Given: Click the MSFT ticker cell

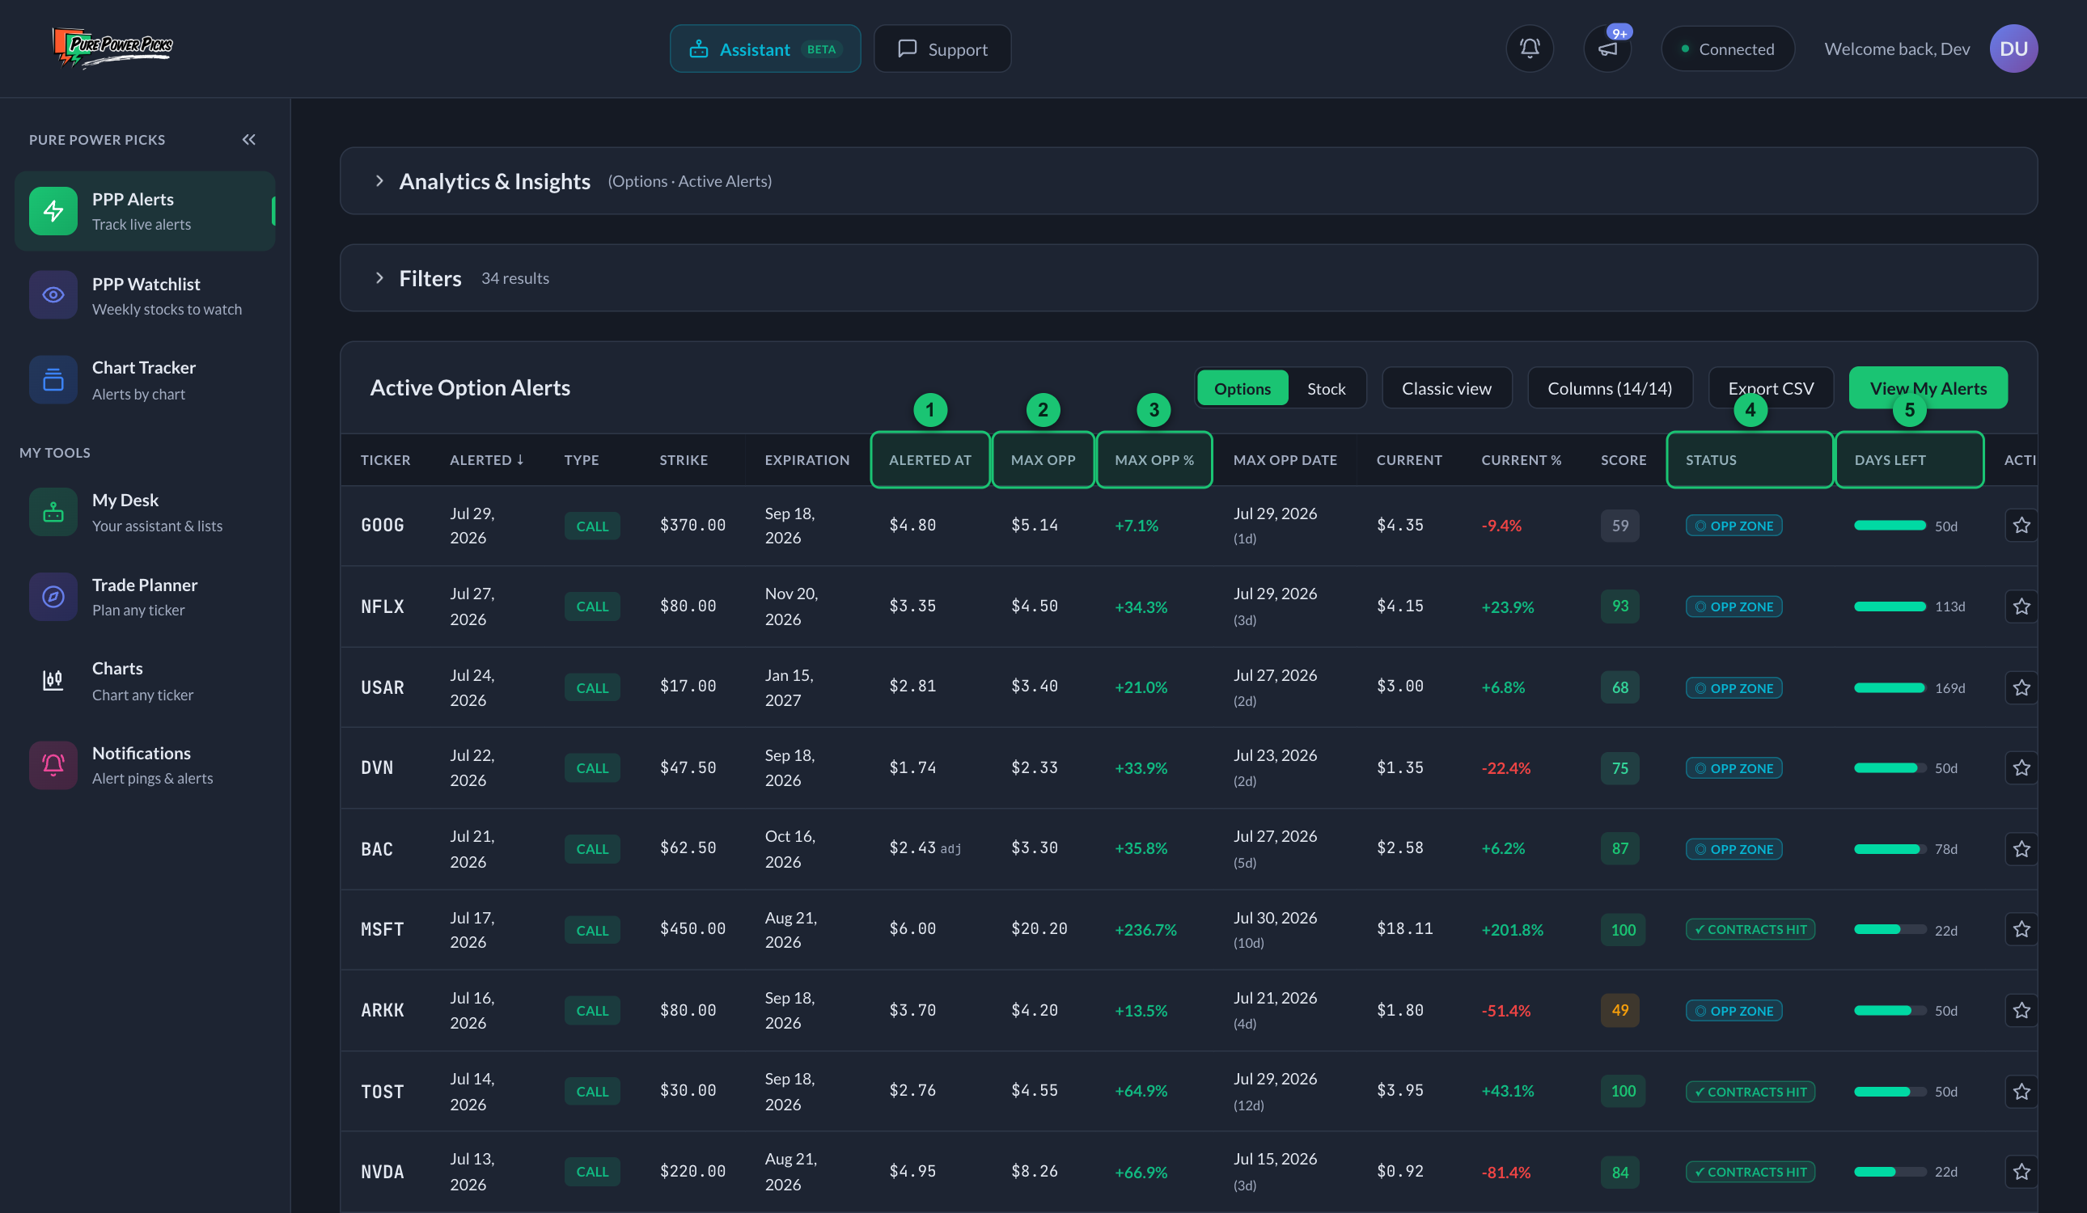Looking at the screenshot, I should [382, 929].
